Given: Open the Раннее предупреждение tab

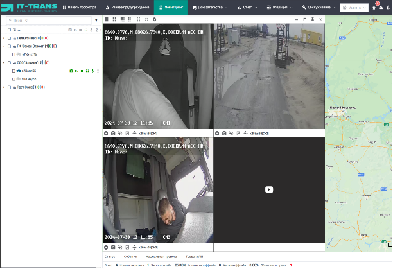Looking at the screenshot, I should [127, 8].
